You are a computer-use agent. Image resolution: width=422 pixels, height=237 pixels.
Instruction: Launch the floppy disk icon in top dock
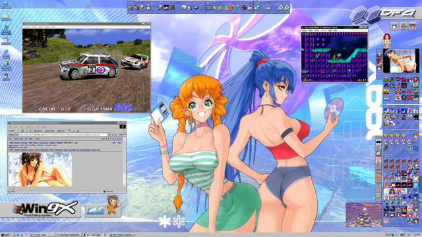coord(148,7)
